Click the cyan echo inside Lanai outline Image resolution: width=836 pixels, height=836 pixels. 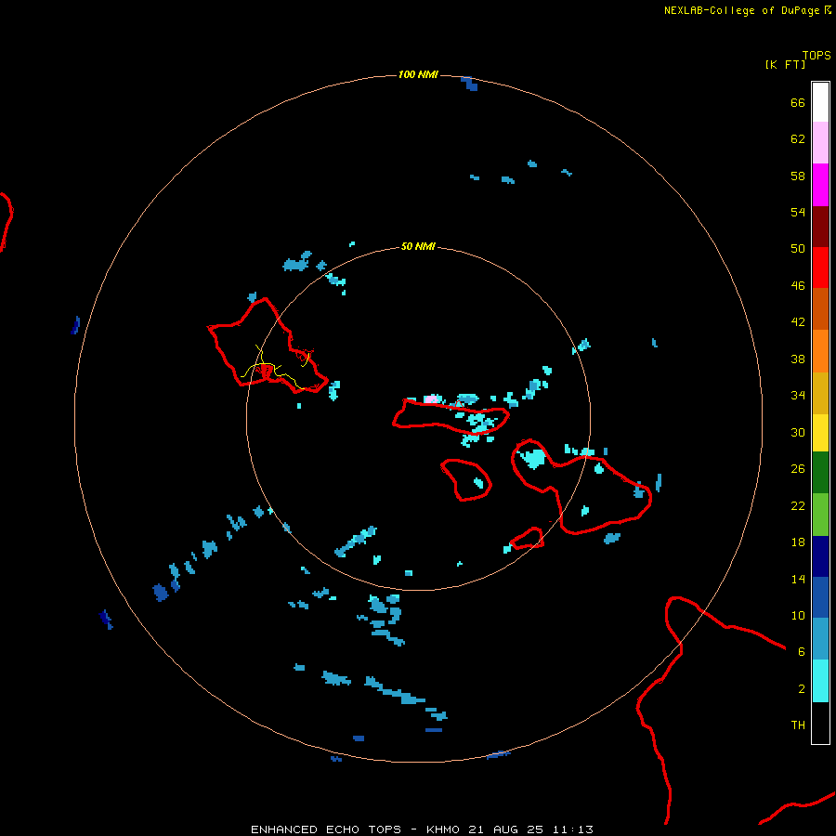point(478,483)
